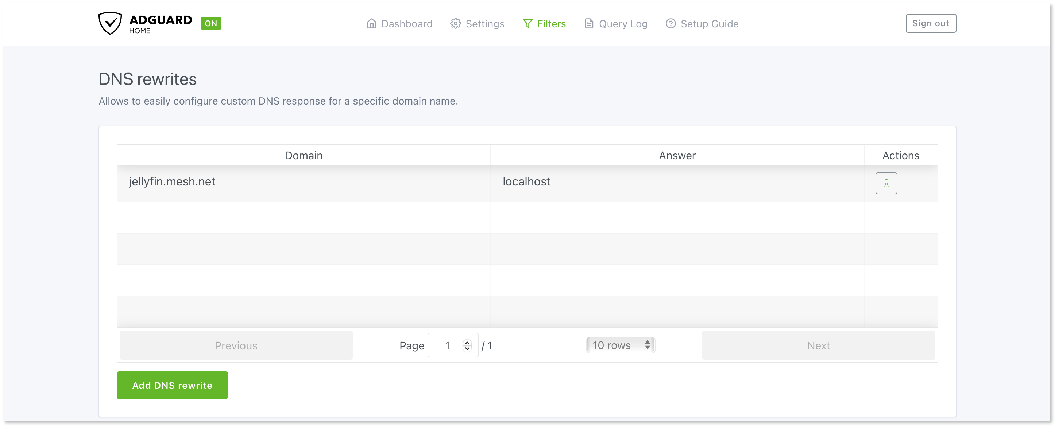This screenshot has width=1055, height=426.
Task: Sign out of AdGuard Home
Action: click(931, 23)
